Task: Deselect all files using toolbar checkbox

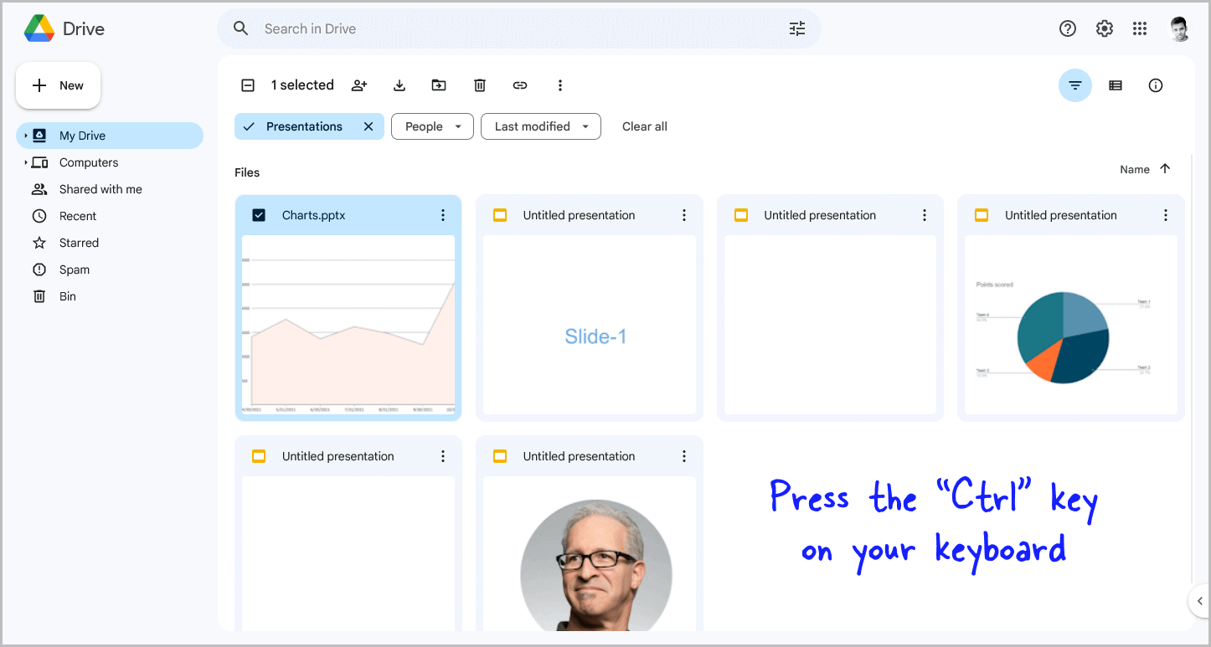Action: [x=248, y=85]
